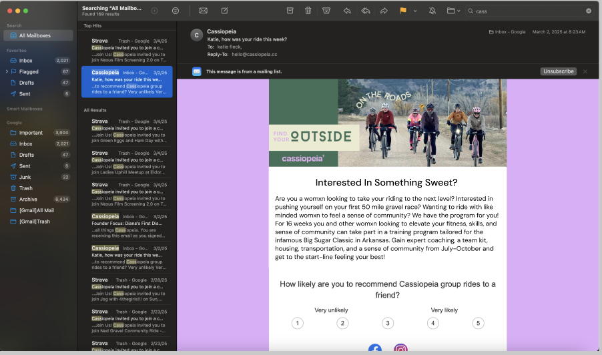Viewport: 602px width, 355px height.
Task: Open Google Drafts mailbox
Action: point(38,155)
